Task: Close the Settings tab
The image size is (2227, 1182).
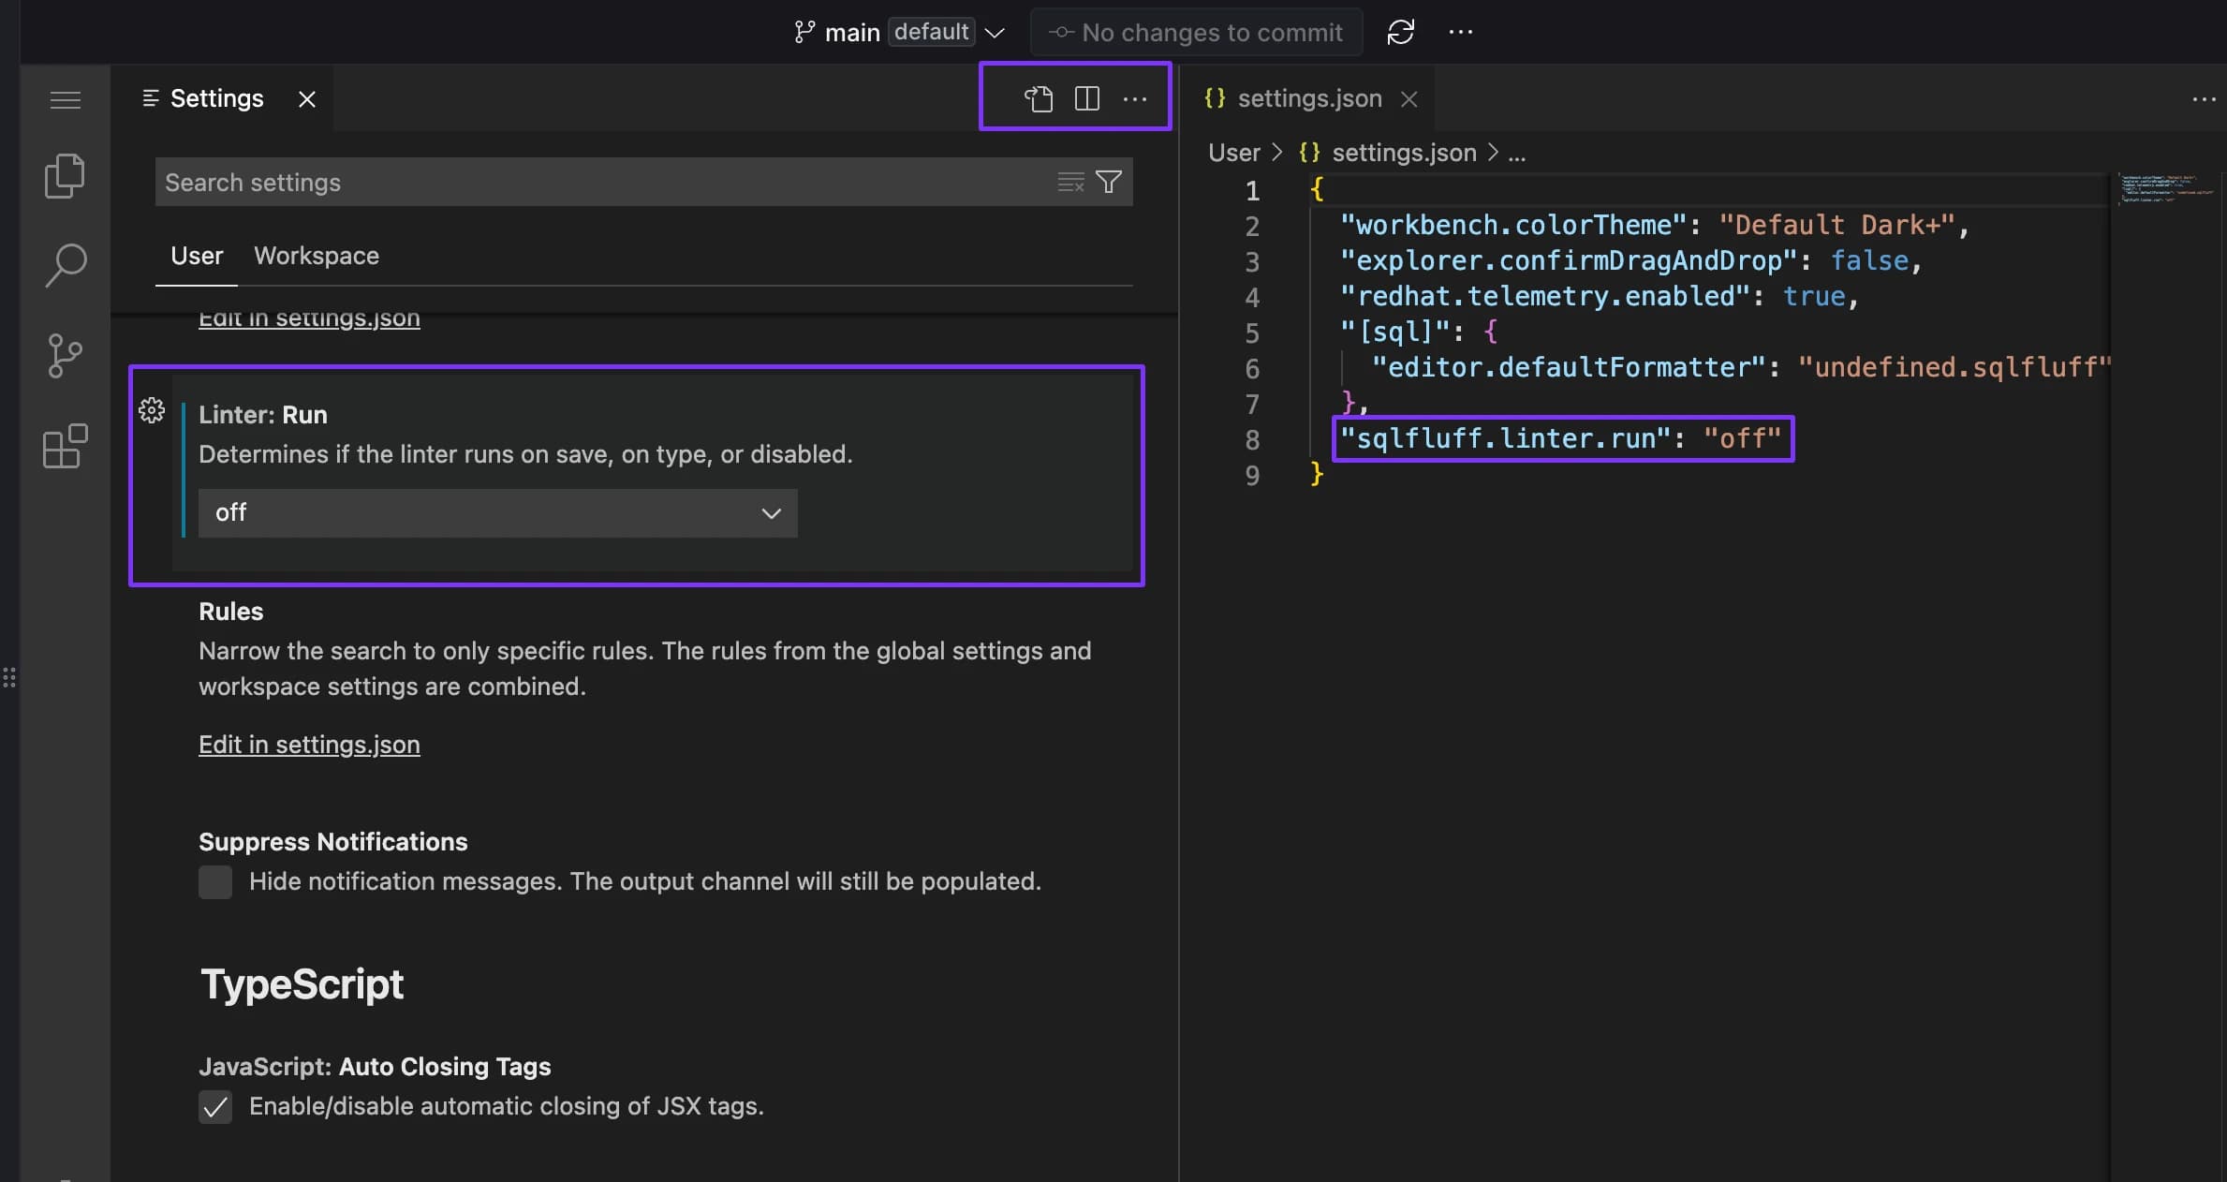Action: pyautogui.click(x=307, y=98)
